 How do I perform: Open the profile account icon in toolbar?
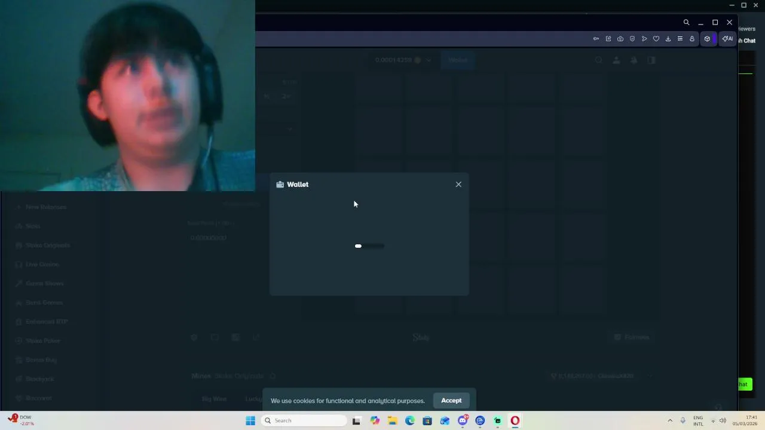pyautogui.click(x=692, y=39)
